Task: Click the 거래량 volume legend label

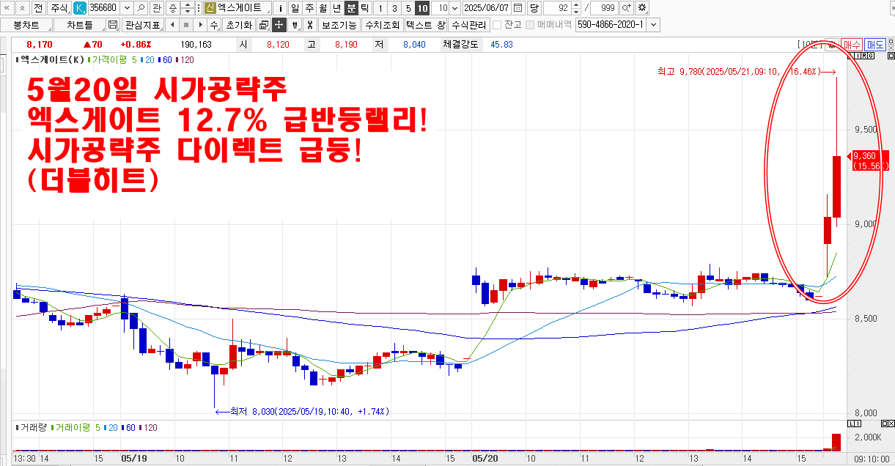Action: 33,428
